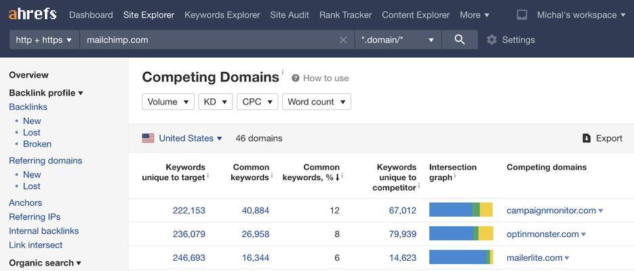Open the *.domain/* mode dropdown
This screenshot has width=634, height=271.
[398, 39]
